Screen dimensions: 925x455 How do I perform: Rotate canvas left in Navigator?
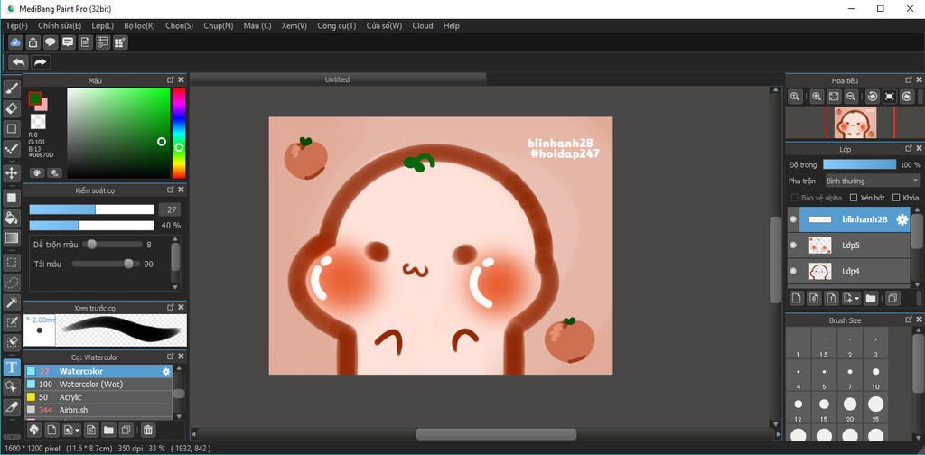[x=873, y=96]
